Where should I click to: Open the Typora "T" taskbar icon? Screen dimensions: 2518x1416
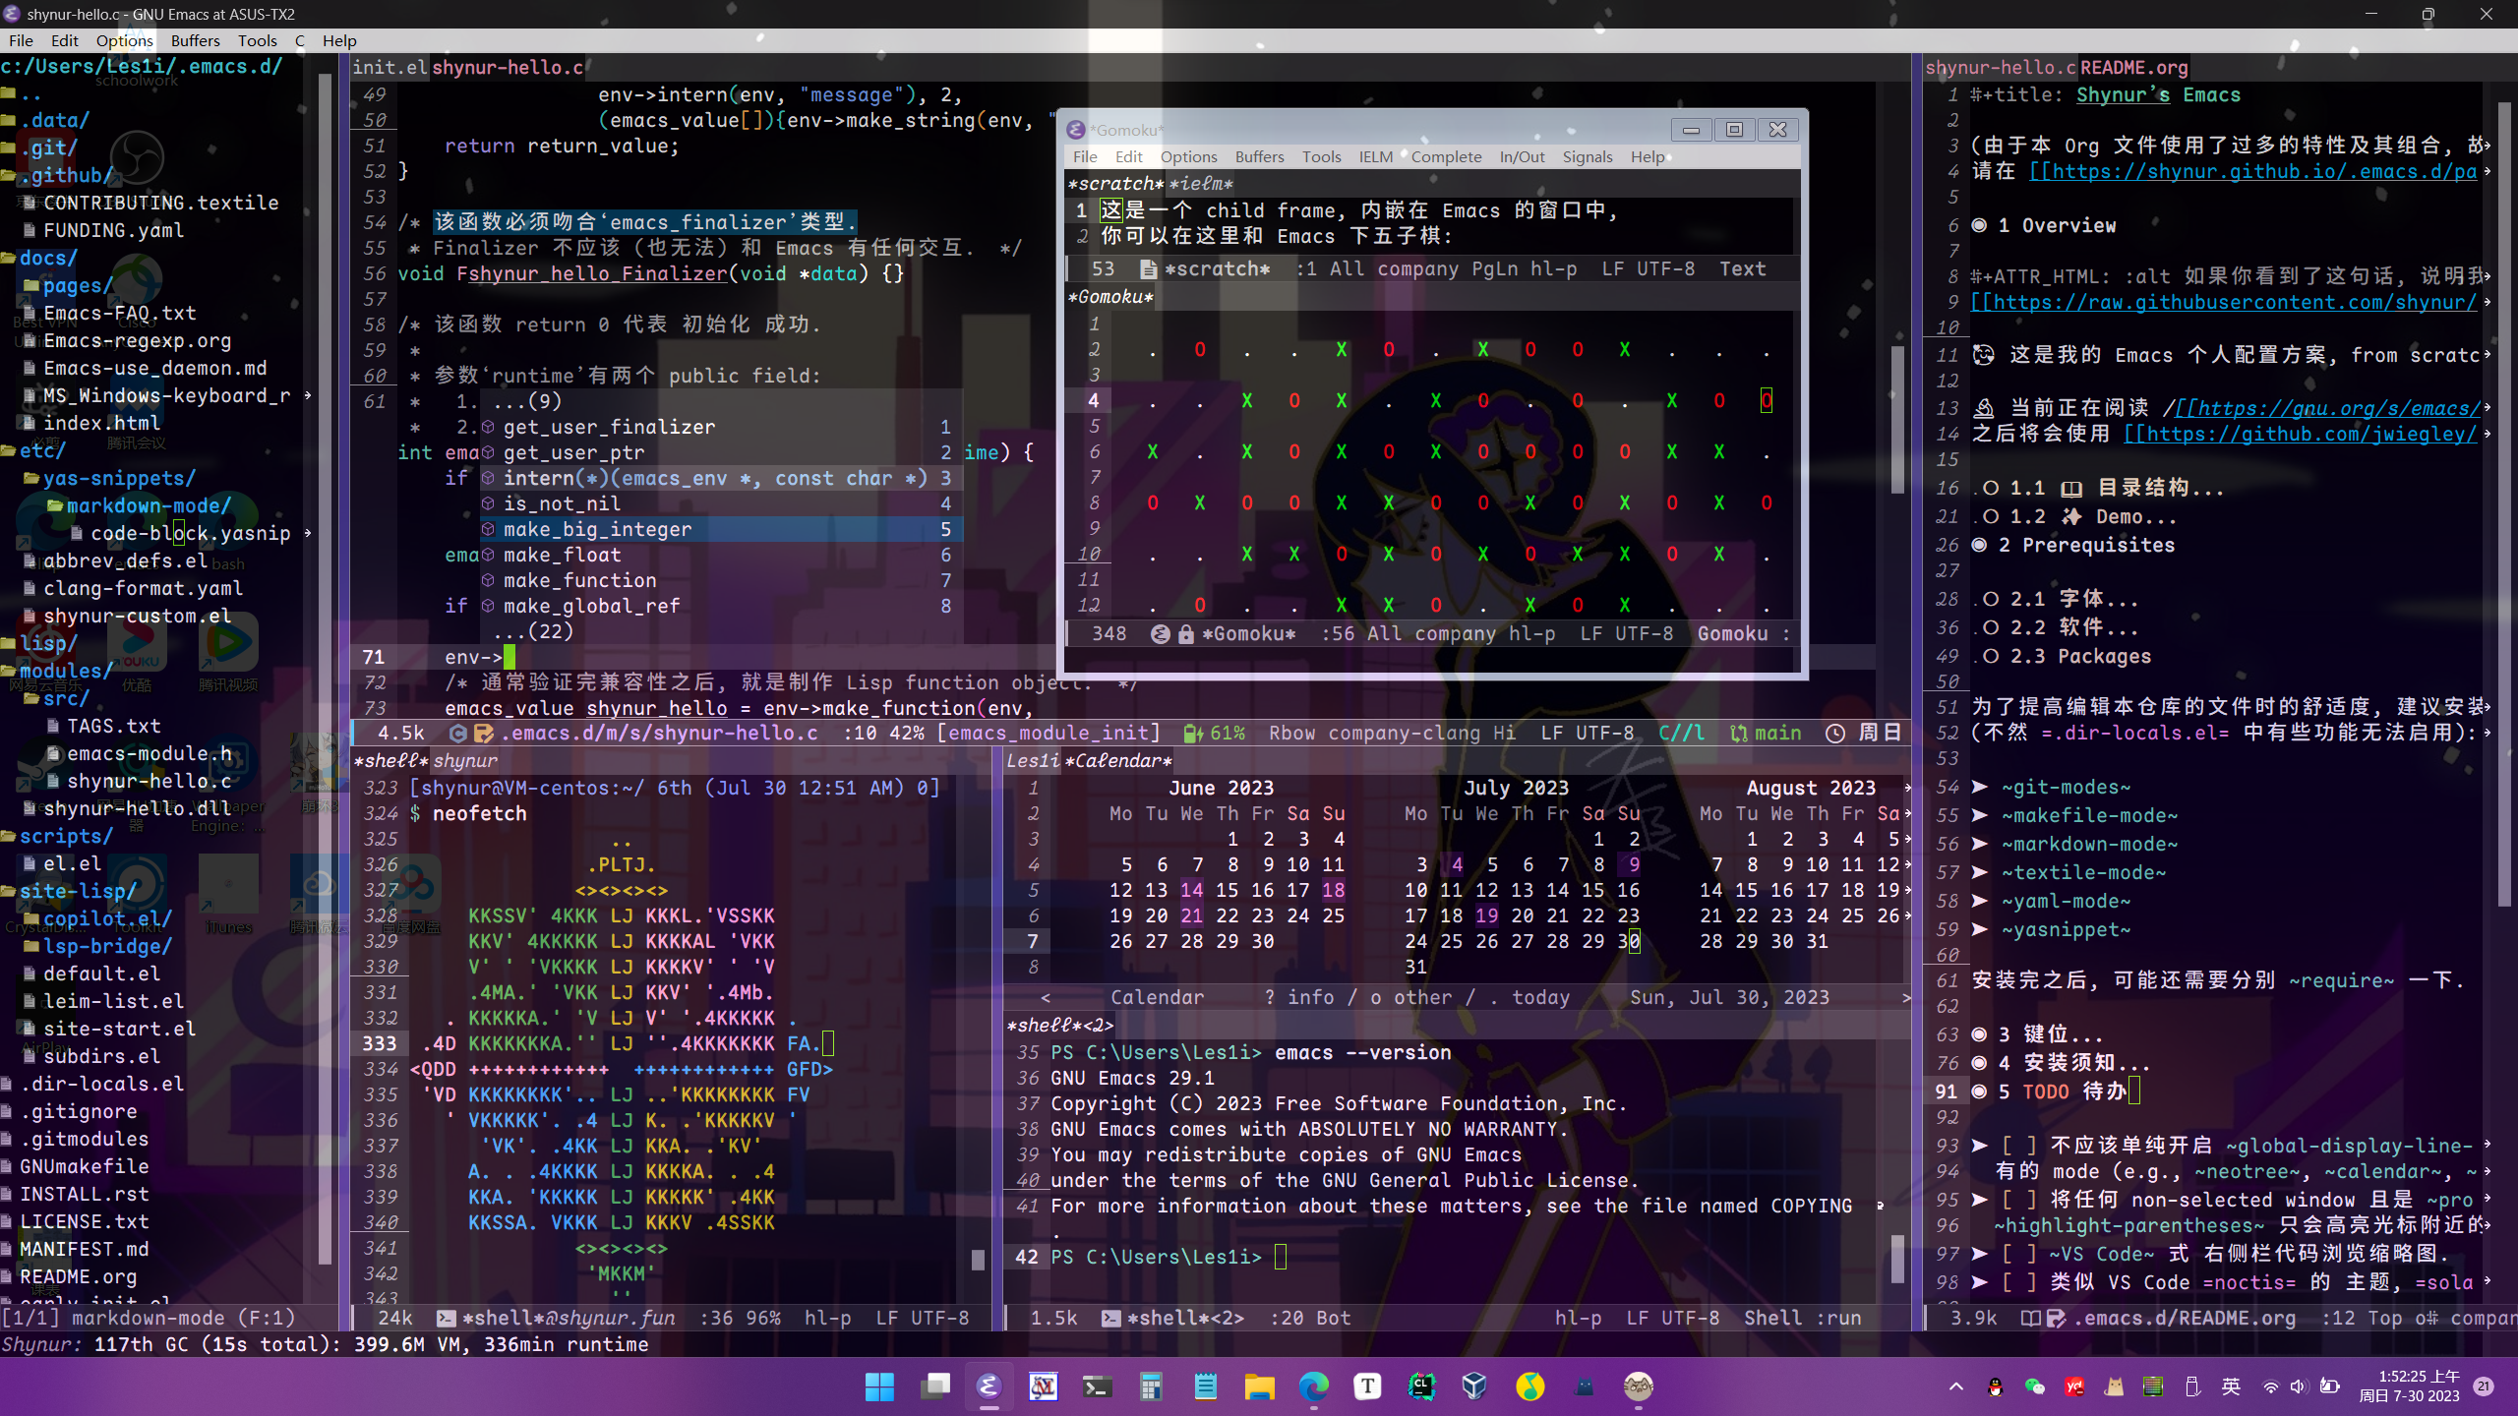coord(1367,1386)
